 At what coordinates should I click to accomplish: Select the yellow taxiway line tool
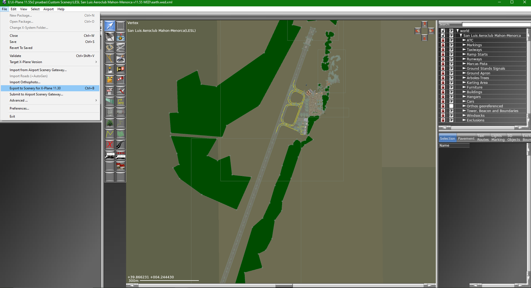pos(110,58)
